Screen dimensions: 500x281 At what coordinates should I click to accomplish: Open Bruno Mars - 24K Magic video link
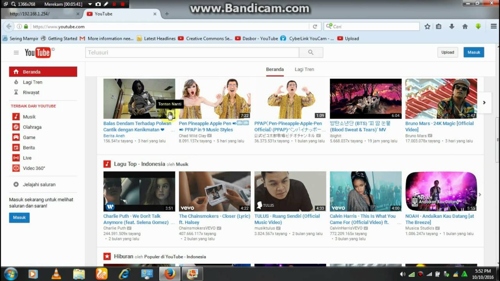pos(439,126)
